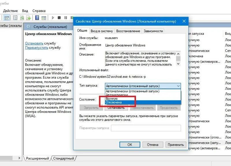Click display name value Центр обновления Windows in dialog
This screenshot has height=166, width=231.
(x=125, y=45)
